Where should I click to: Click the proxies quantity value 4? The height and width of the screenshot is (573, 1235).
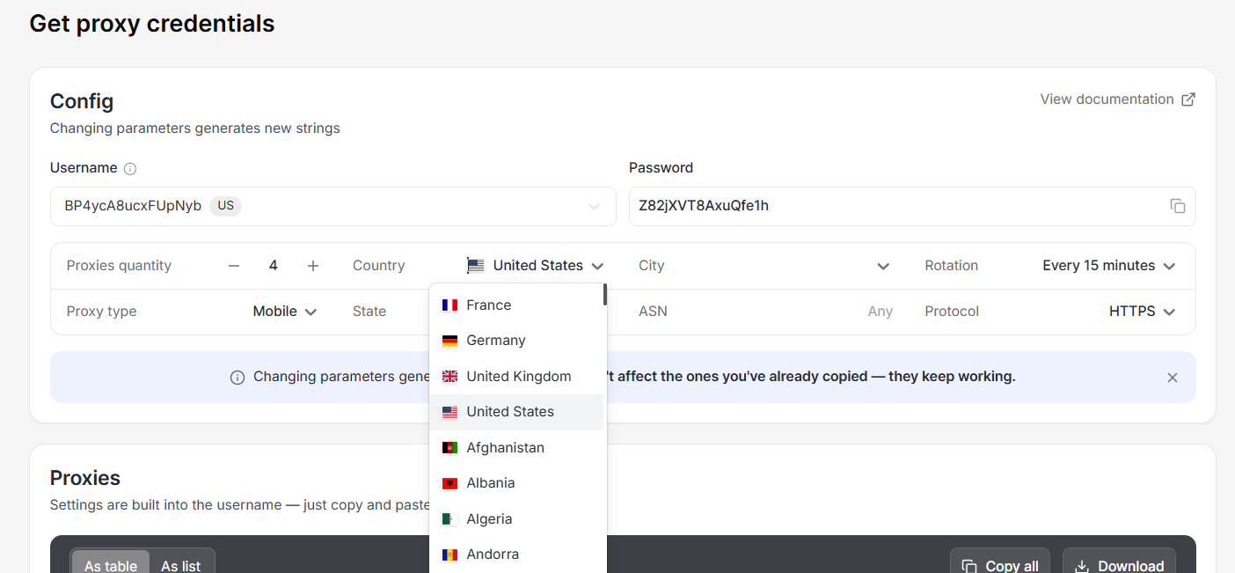(x=274, y=266)
